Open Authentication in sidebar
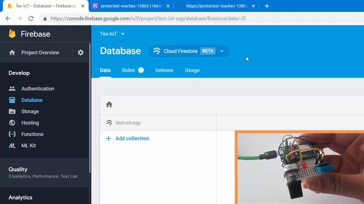This screenshot has width=364, height=204. [x=38, y=88]
